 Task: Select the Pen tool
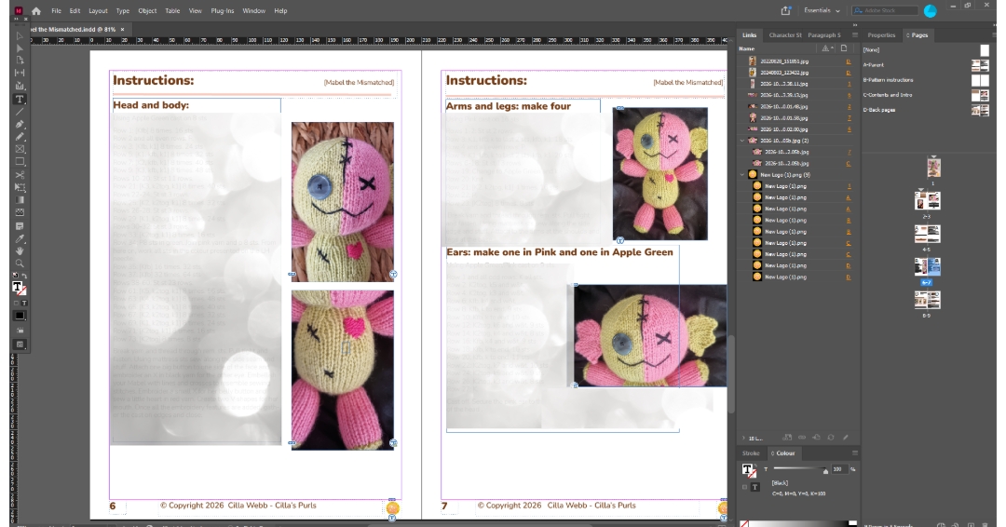tap(20, 125)
